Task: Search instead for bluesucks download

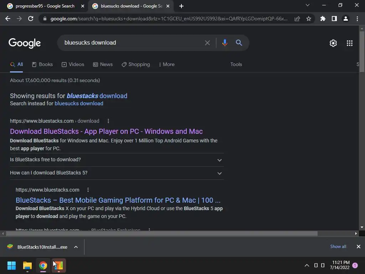Action: coord(79,103)
